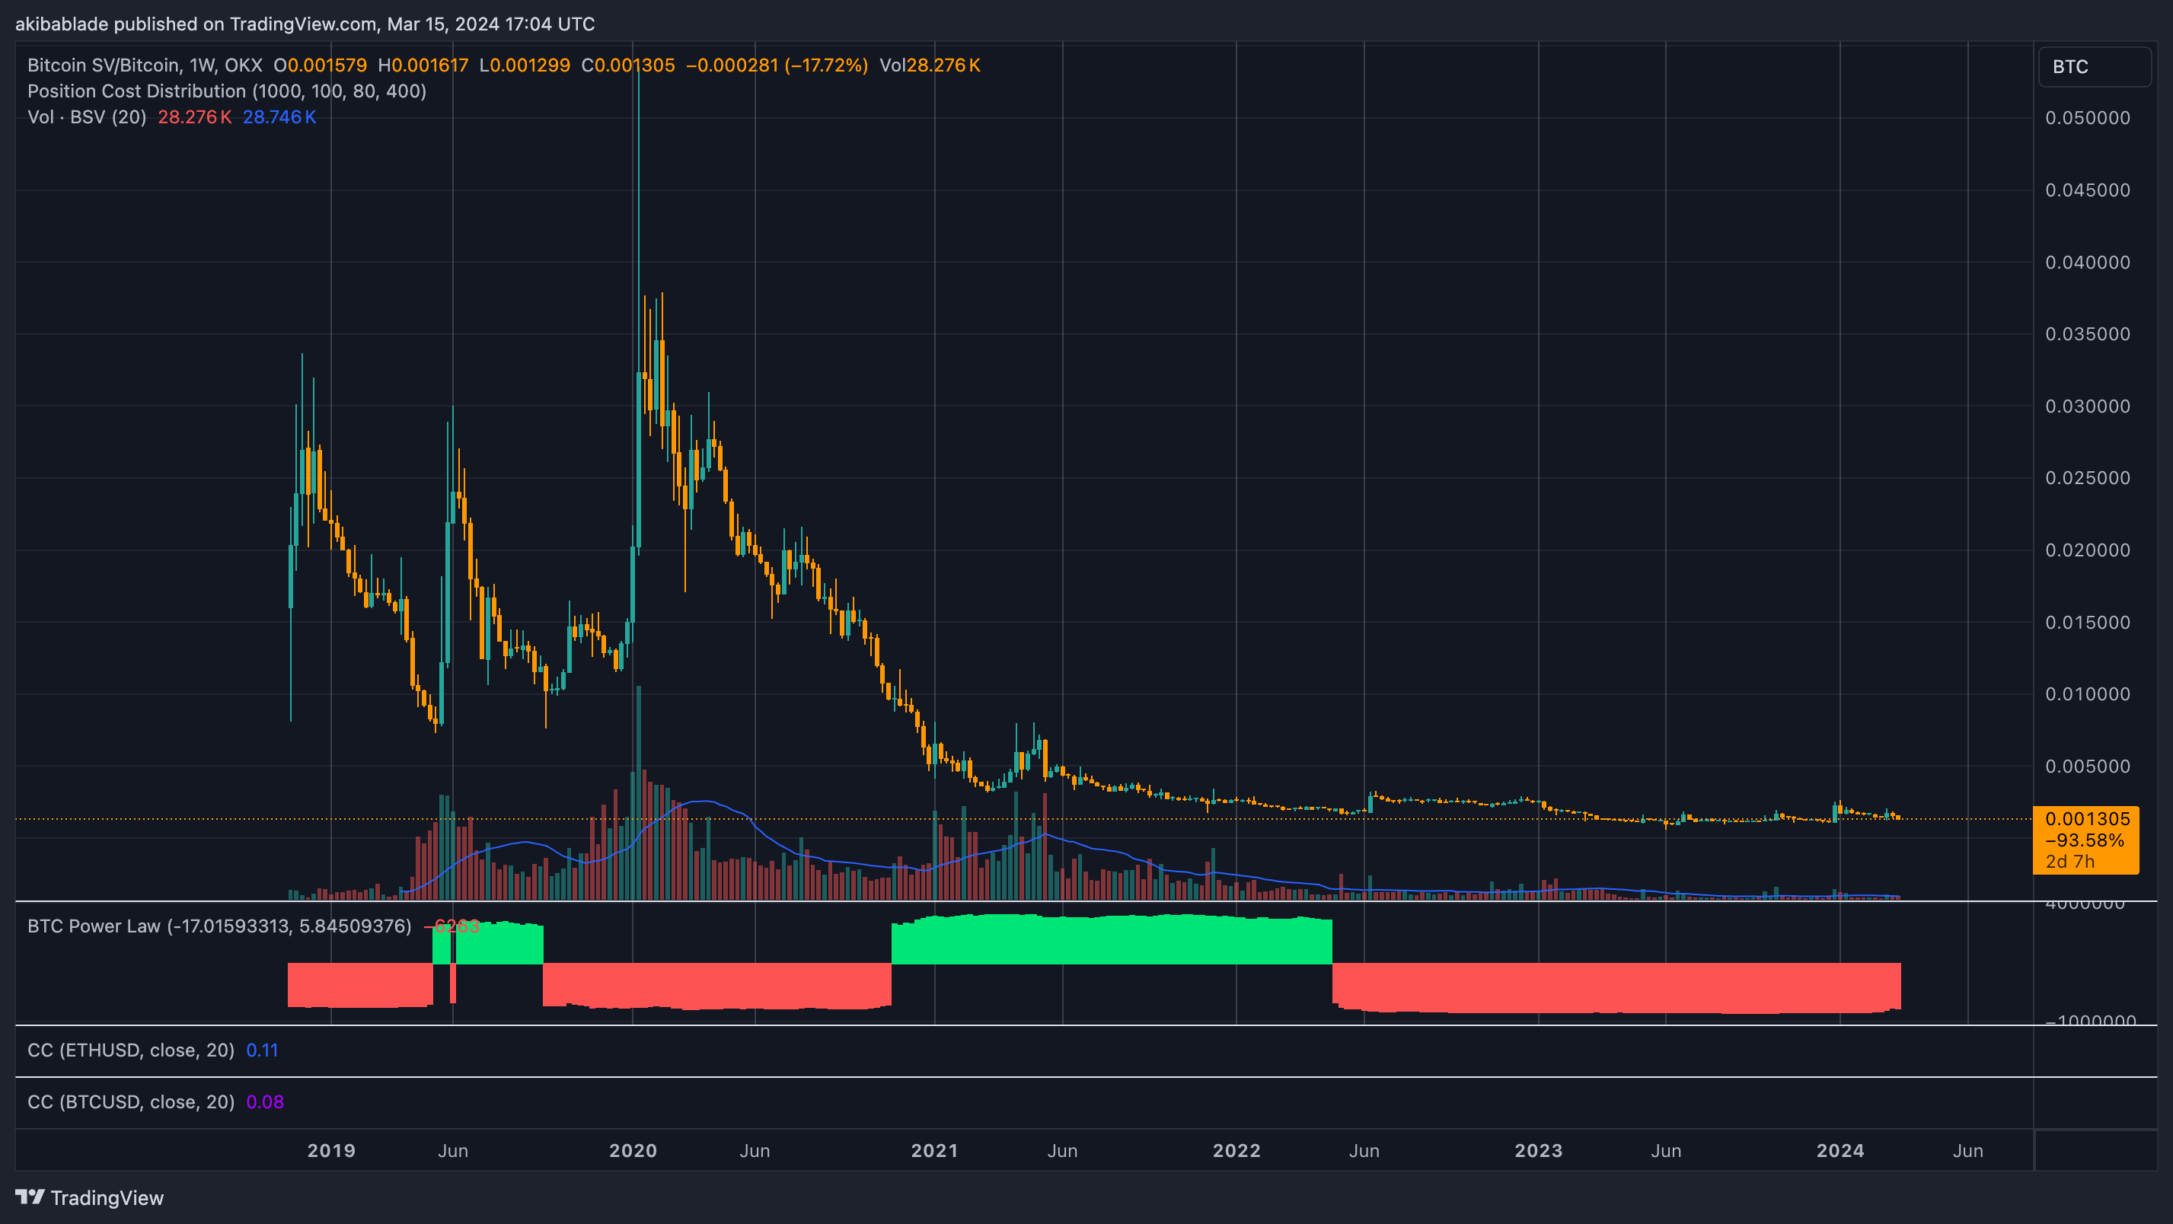This screenshot has height=1224, width=2173.
Task: Select the Position Cost Distribution indicator label
Action: (x=227, y=91)
